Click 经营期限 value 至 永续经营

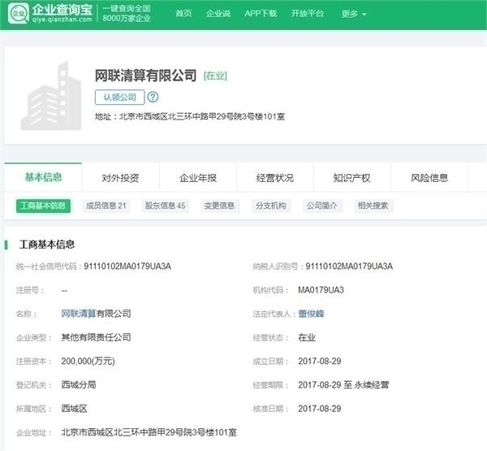[x=343, y=384]
